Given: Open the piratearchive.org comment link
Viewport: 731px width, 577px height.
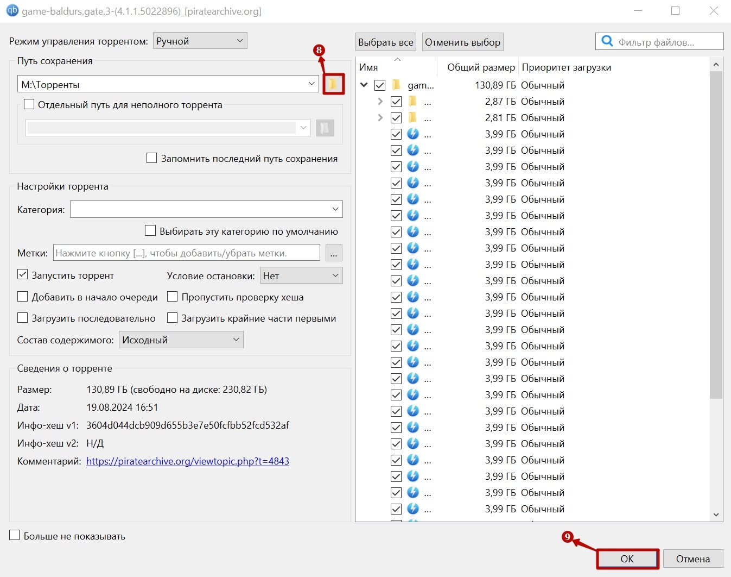Looking at the screenshot, I should [x=188, y=461].
